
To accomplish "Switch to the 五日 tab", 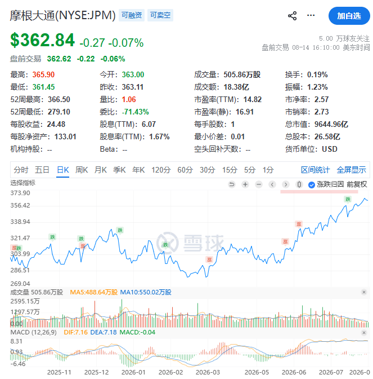I will (42, 170).
